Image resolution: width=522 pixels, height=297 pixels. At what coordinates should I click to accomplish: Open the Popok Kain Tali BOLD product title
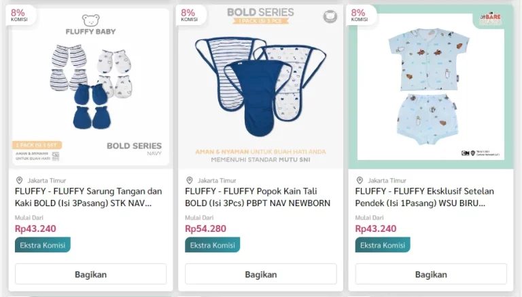(258, 197)
